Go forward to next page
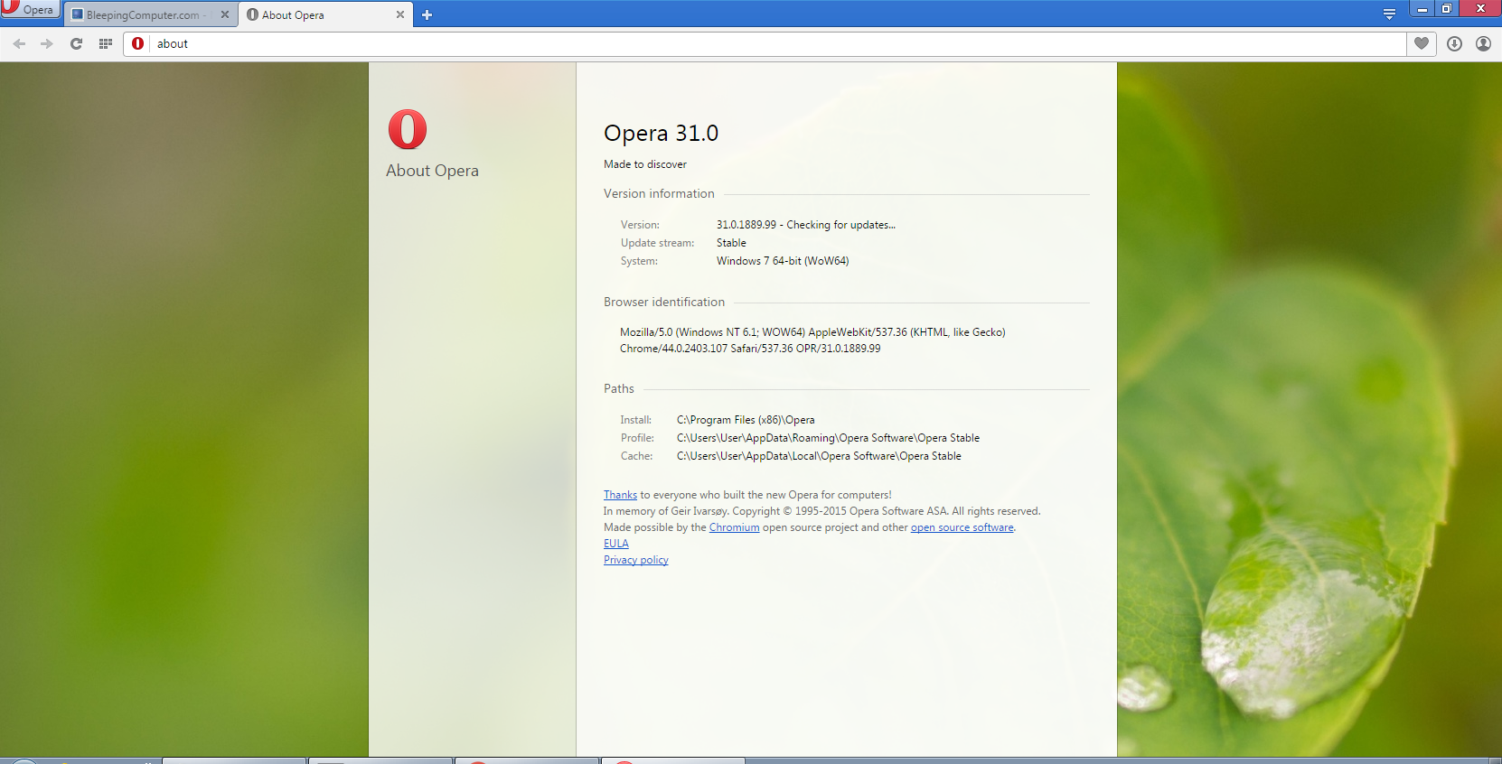The image size is (1502, 764). pyautogui.click(x=47, y=43)
